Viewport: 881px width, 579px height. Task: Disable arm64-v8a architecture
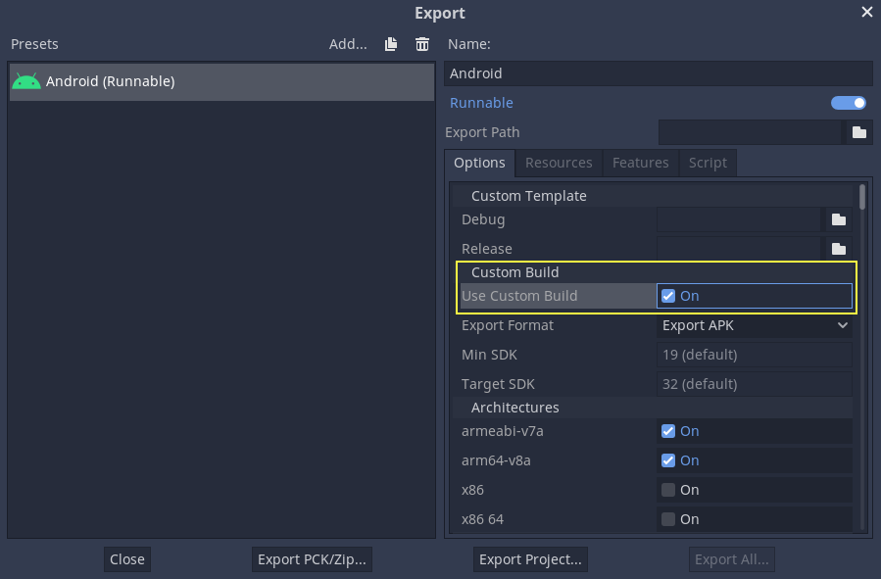point(667,459)
